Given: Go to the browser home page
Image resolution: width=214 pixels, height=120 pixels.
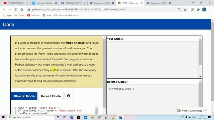Looking at the screenshot, I should pos(22,9).
